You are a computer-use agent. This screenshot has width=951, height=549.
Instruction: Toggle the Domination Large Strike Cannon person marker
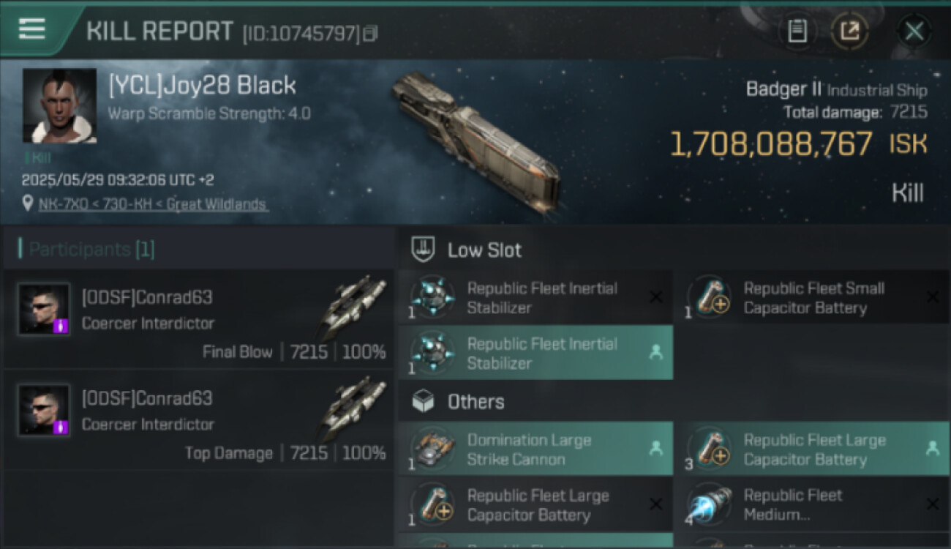(x=656, y=449)
